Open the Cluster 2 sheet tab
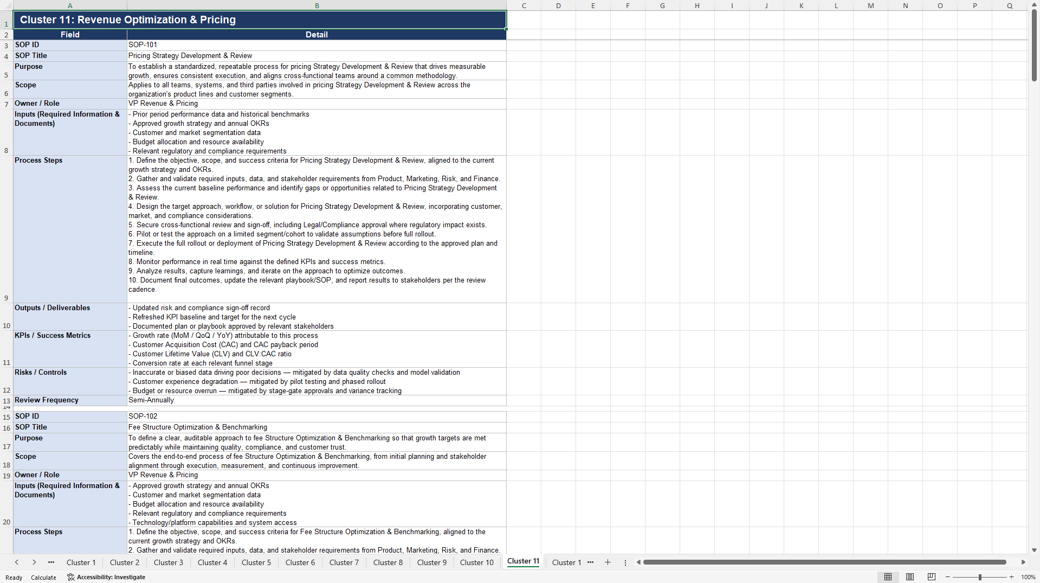1040x583 pixels. point(125,562)
